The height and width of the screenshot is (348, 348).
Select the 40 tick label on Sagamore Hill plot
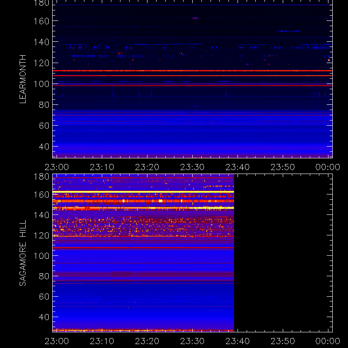[44, 317]
